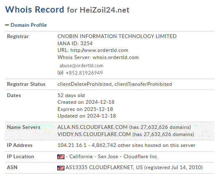
Task: Click the Whois Record page title
Action: click(35, 10)
